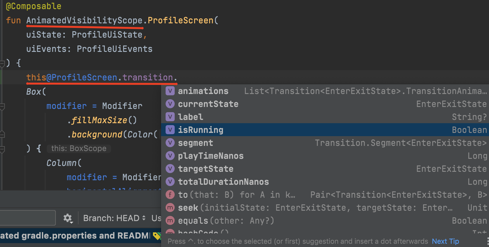Screen dimensions: 489x247
Task: Click the variable icon next to targetState
Action: click(170, 169)
